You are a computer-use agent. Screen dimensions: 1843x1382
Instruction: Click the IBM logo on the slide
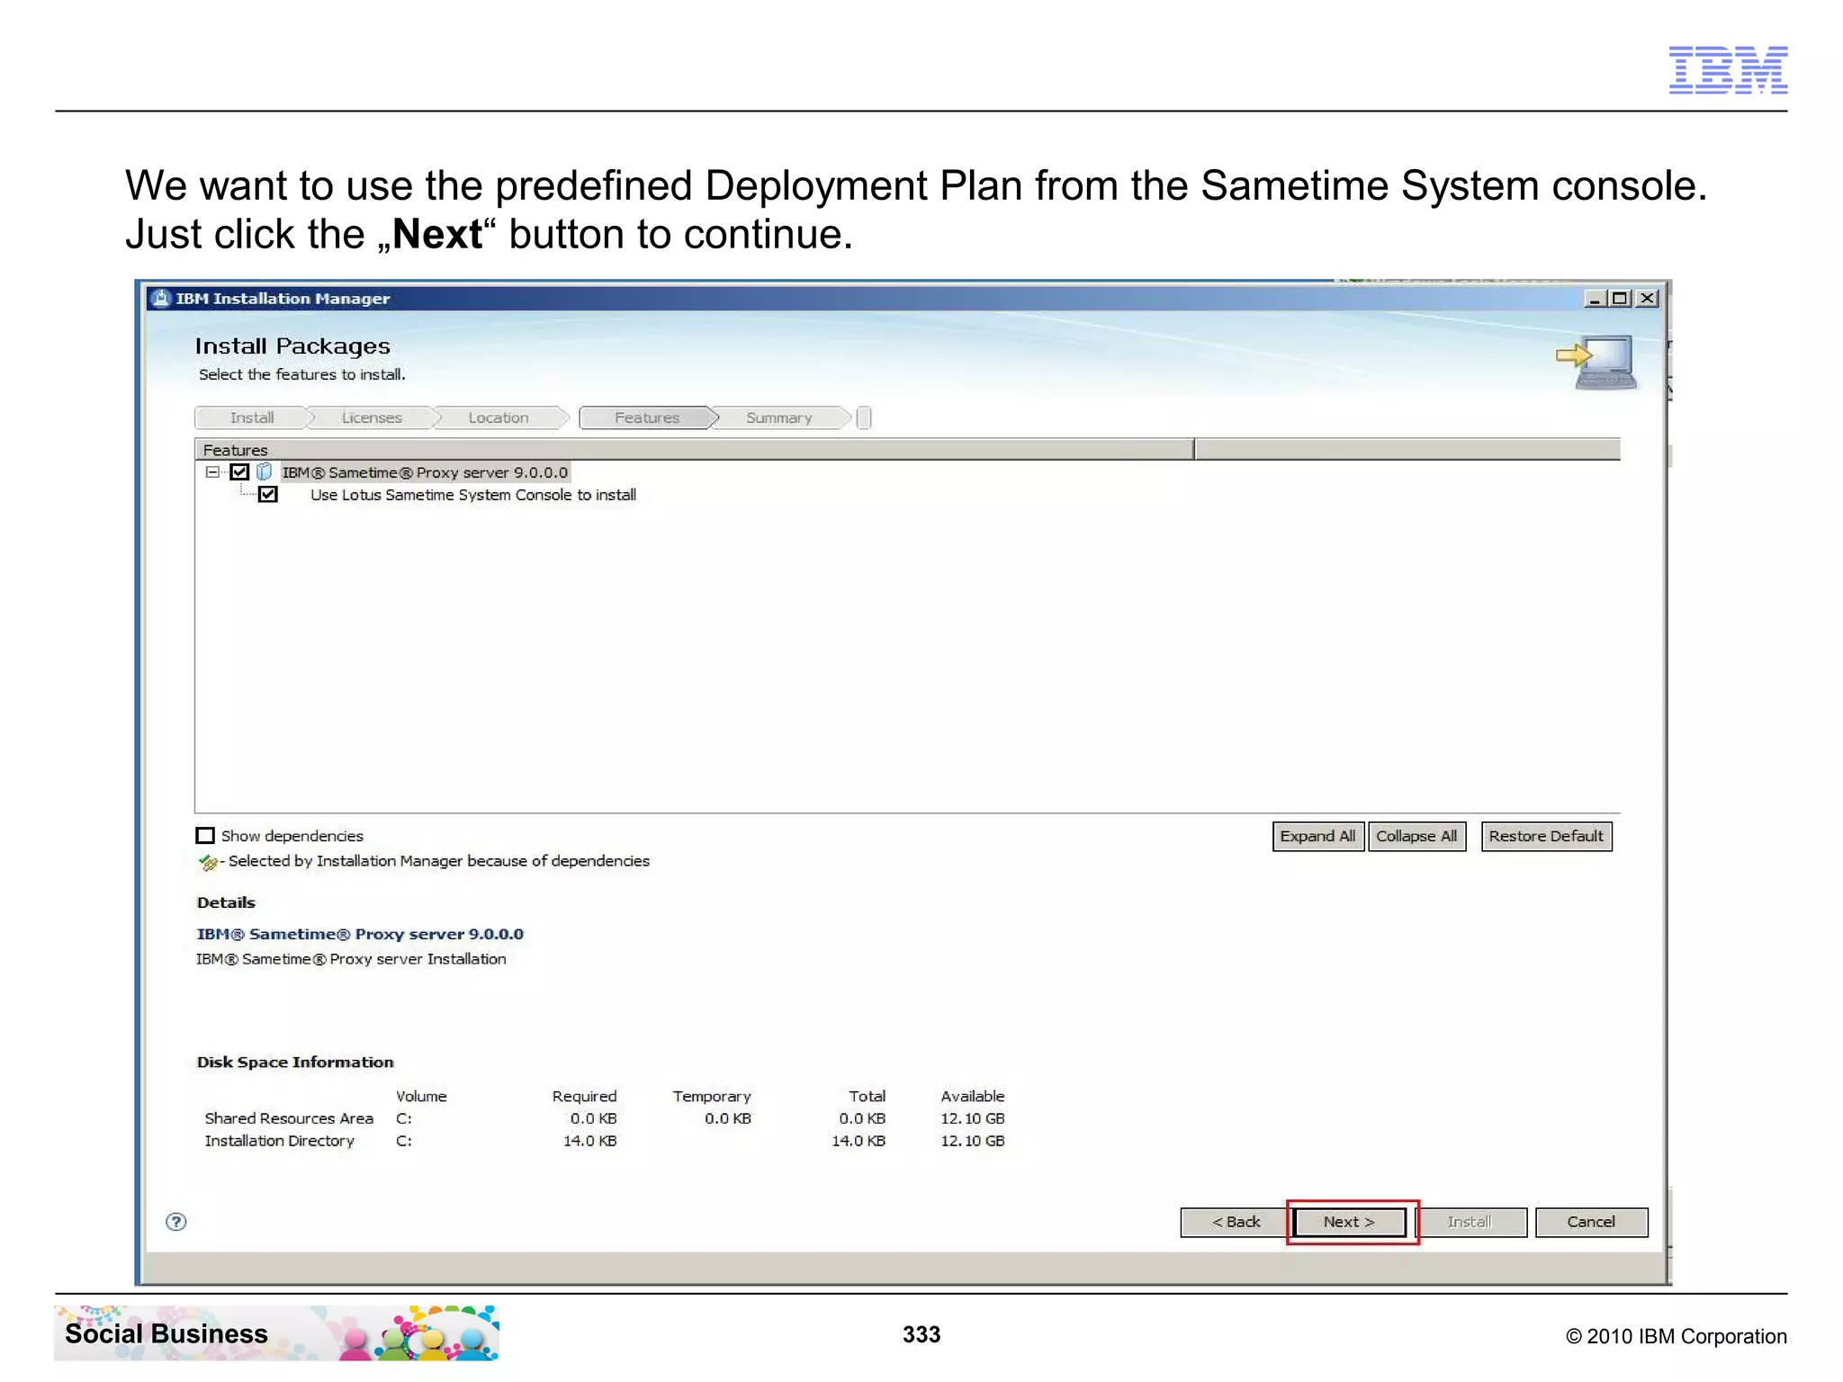(1728, 69)
